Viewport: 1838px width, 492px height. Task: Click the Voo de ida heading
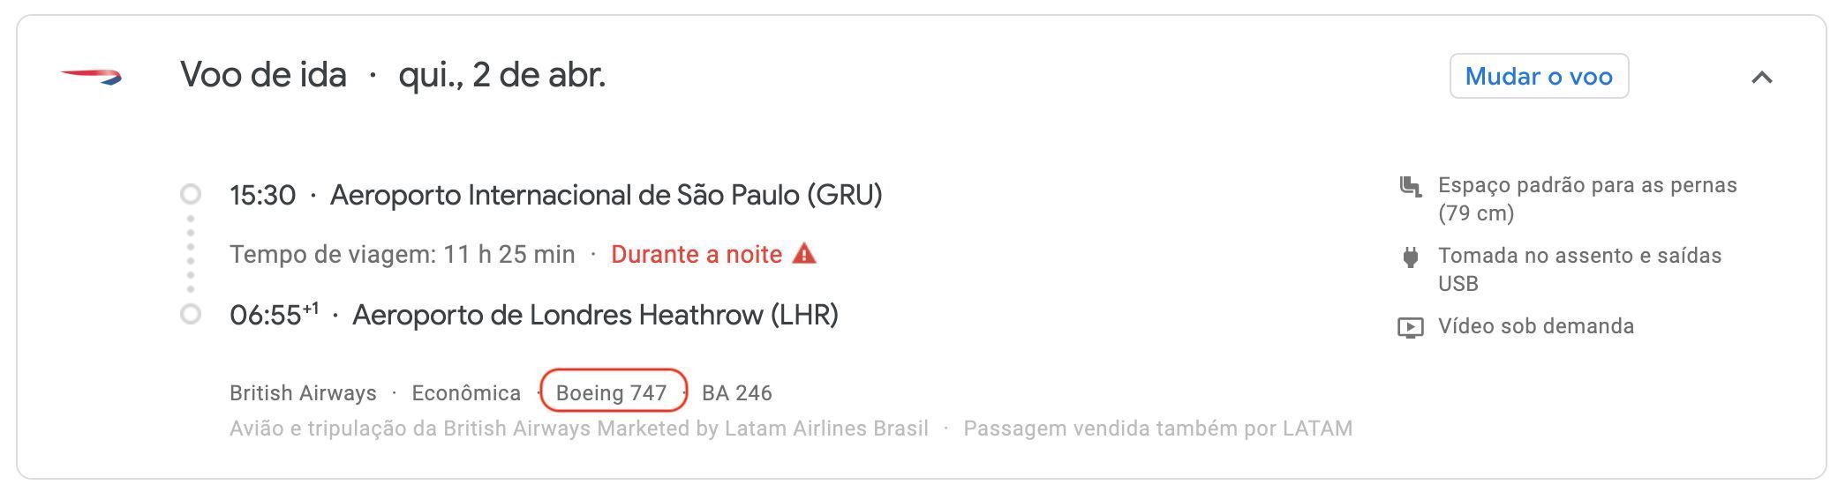(263, 75)
